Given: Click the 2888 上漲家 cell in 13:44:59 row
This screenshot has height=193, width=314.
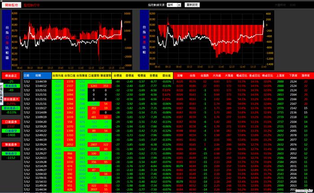Looking at the screenshot, I should 280,82.
